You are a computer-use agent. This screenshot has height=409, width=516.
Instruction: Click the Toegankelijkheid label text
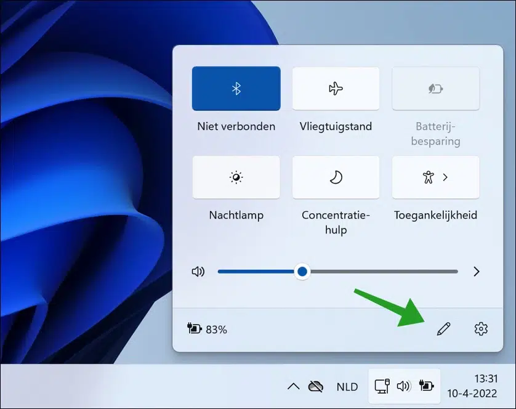click(436, 216)
